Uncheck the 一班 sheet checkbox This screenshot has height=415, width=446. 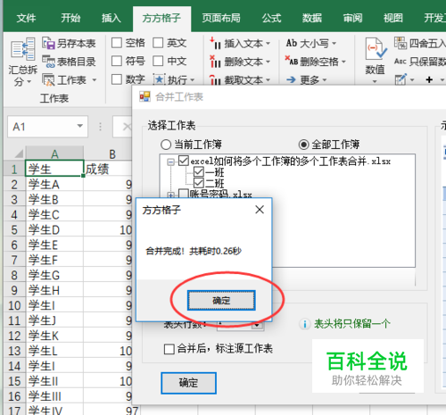click(x=199, y=172)
